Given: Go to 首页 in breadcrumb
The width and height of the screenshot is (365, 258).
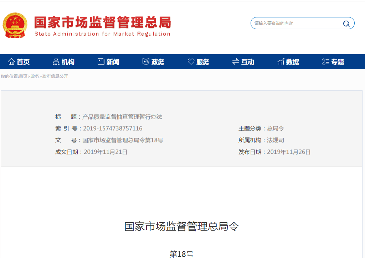Looking at the screenshot, I should point(23,76).
